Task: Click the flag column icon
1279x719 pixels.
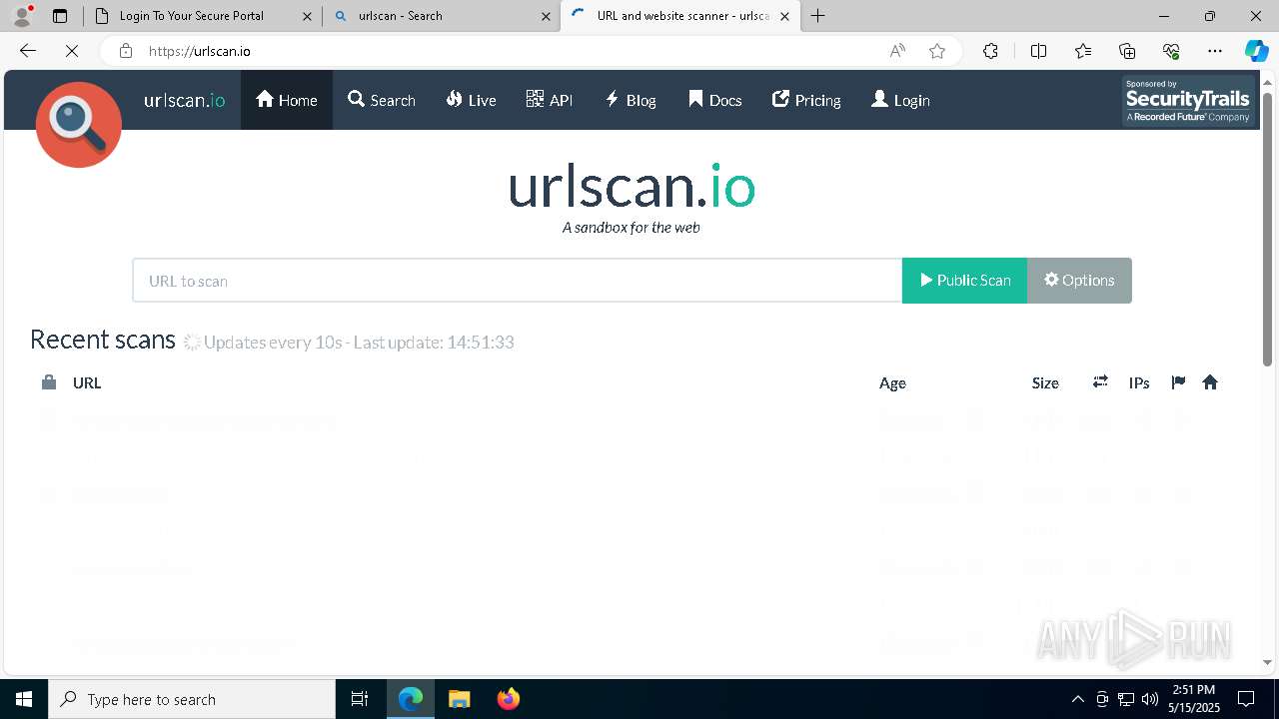Action: click(1178, 382)
